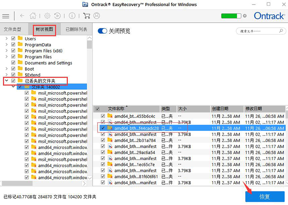Uncheck the Program Files (x86) checkbox
This screenshot has height=205, width=288.
[x=13, y=51]
